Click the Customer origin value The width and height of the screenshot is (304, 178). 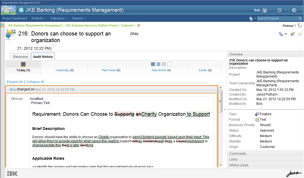point(267,147)
